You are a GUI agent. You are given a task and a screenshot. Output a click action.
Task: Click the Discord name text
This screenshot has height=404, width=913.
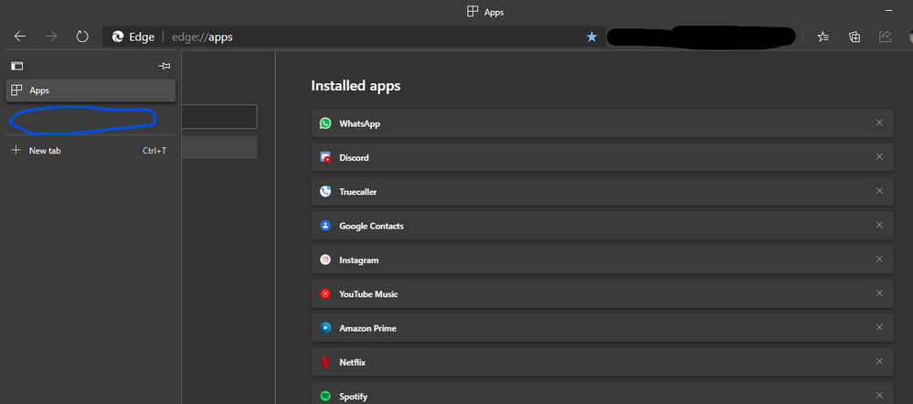[354, 158]
